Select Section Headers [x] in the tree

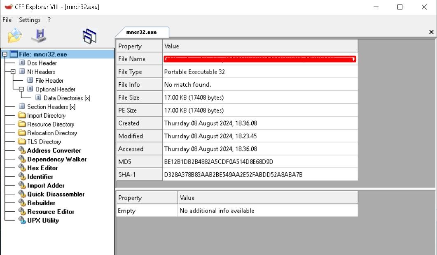(x=51, y=107)
